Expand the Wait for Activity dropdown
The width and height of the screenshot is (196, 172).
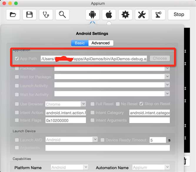pos(167,94)
